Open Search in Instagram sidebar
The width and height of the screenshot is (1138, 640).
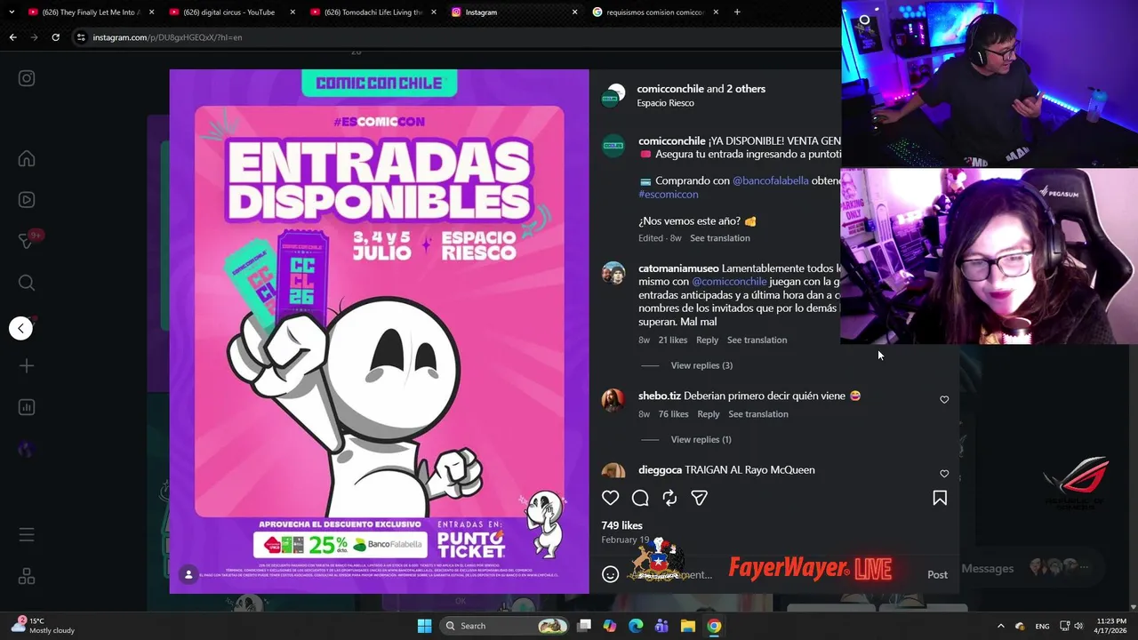(27, 283)
